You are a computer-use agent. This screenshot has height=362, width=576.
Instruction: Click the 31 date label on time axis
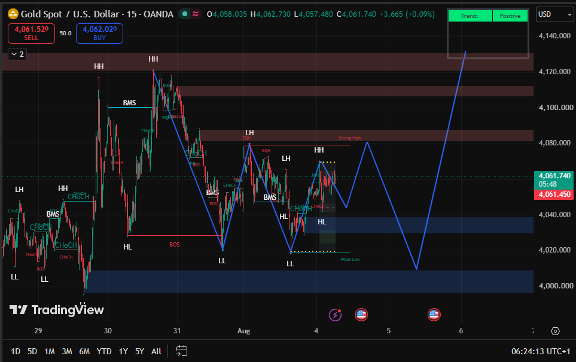(177, 331)
